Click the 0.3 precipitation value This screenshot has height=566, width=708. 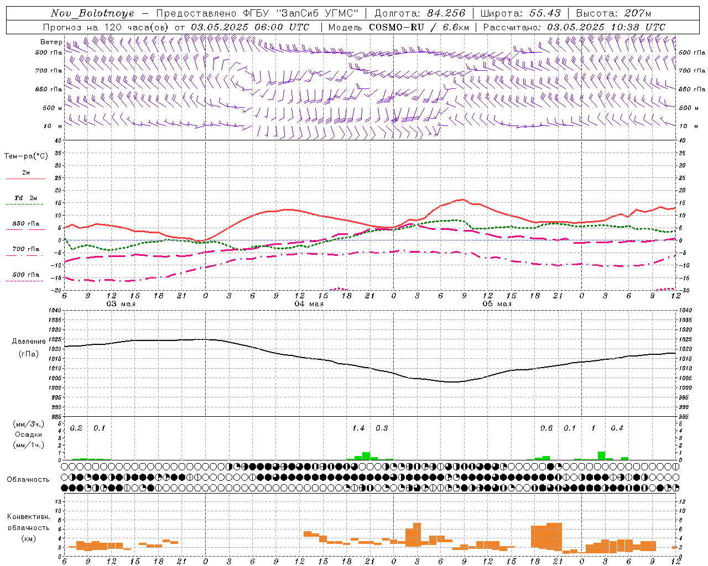pos(382,428)
